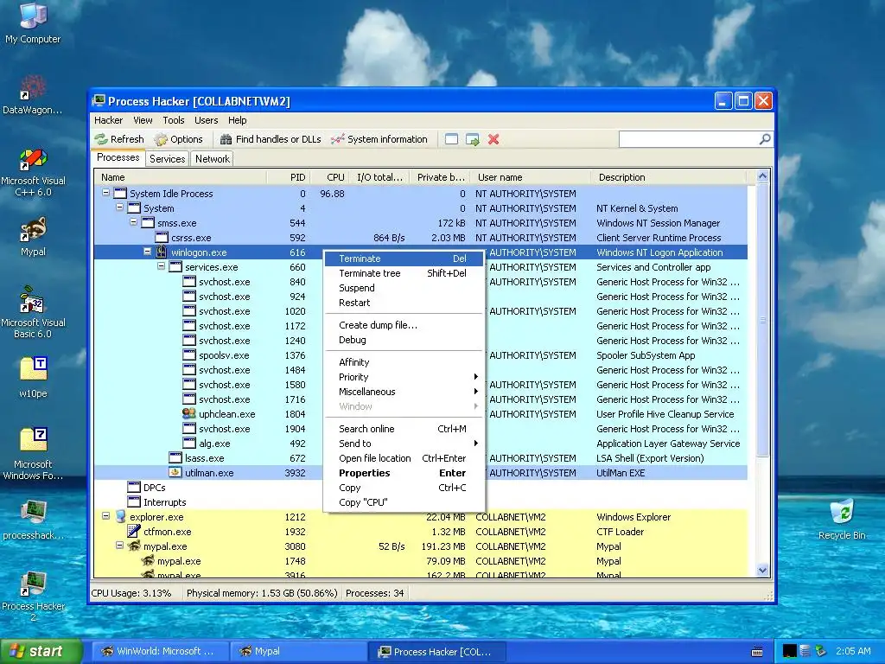This screenshot has height=664, width=885.
Task: Click winlogon.exe process icon
Action: point(162,252)
